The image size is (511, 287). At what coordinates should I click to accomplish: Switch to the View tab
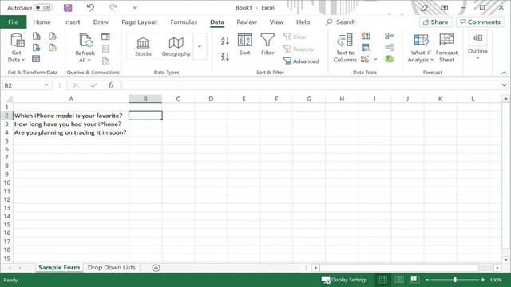tap(277, 22)
